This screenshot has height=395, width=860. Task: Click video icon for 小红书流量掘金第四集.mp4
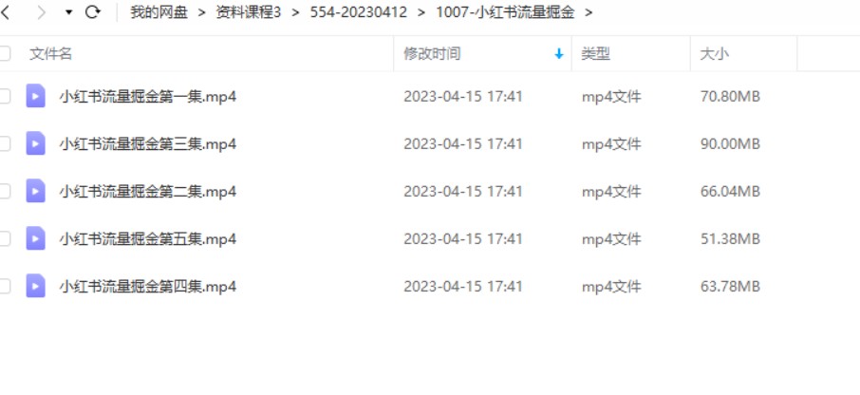[x=36, y=286]
